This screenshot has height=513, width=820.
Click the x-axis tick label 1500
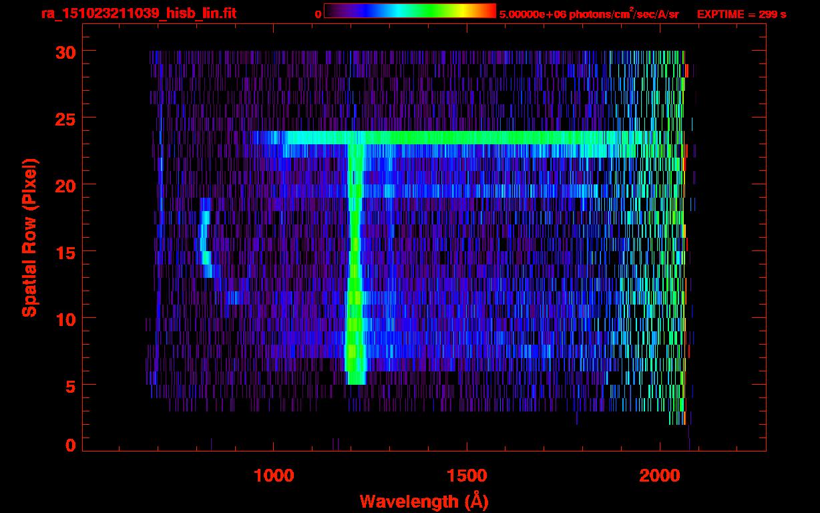tap(467, 476)
